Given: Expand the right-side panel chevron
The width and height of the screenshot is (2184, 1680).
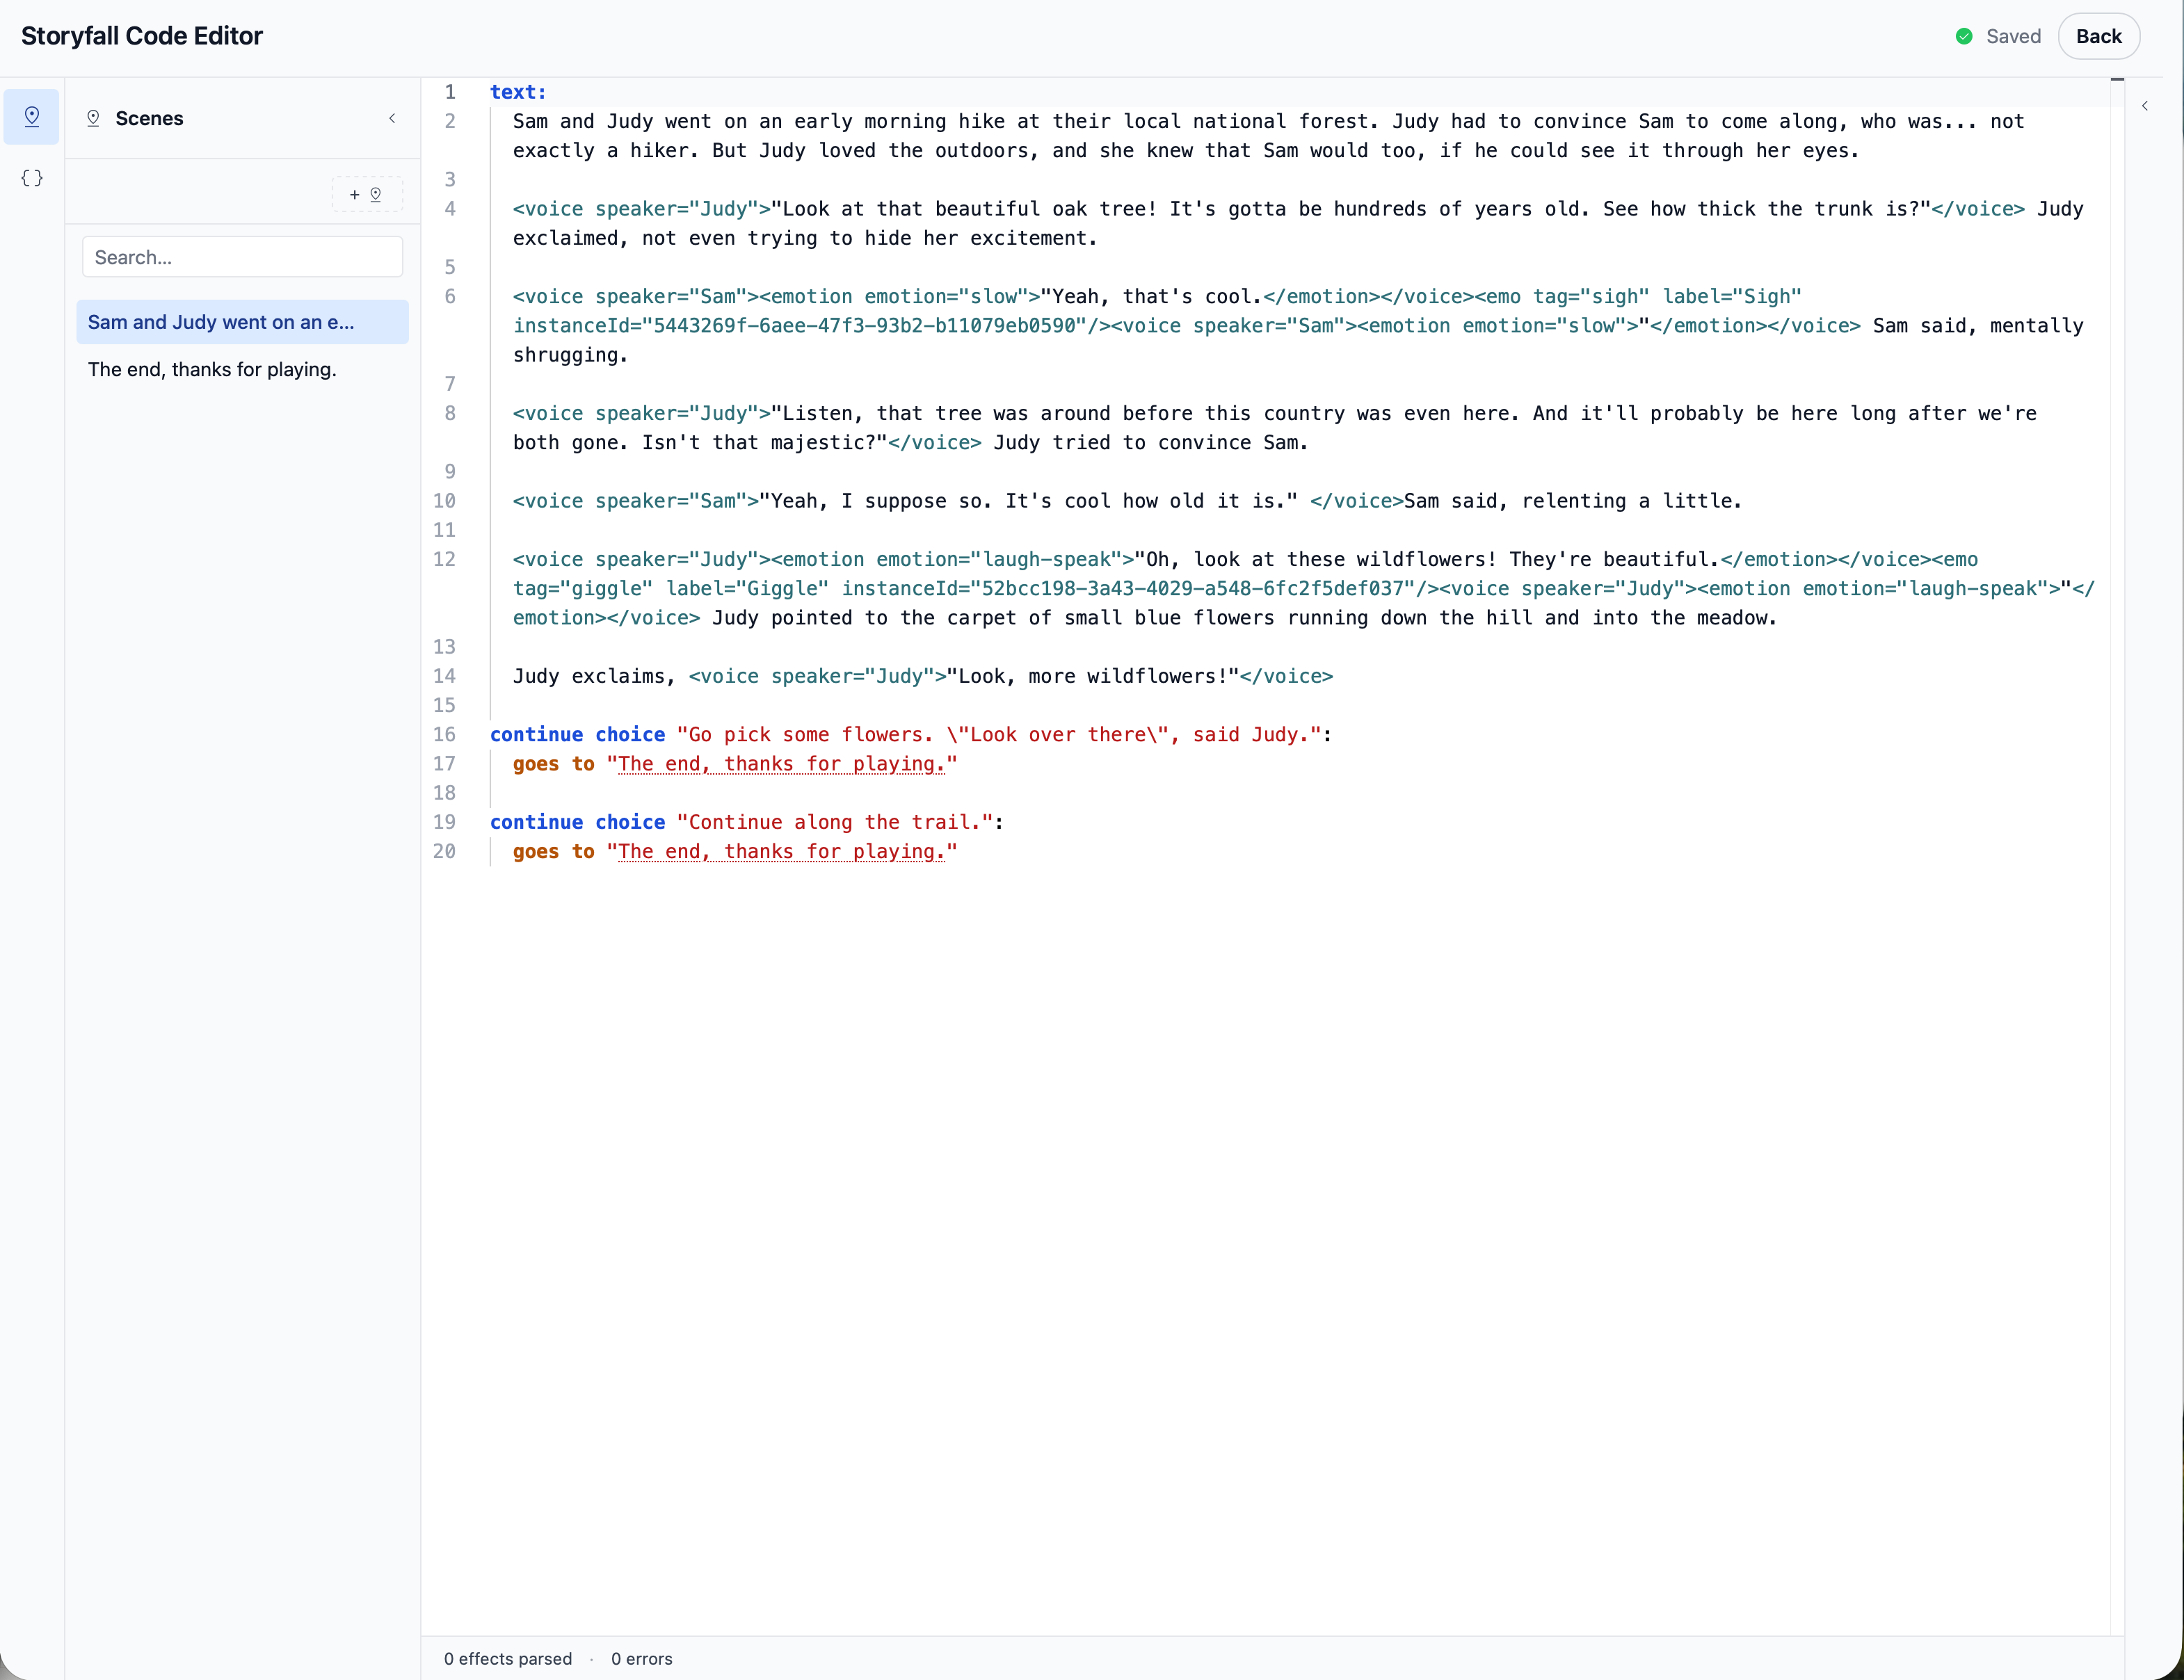Looking at the screenshot, I should (2145, 105).
